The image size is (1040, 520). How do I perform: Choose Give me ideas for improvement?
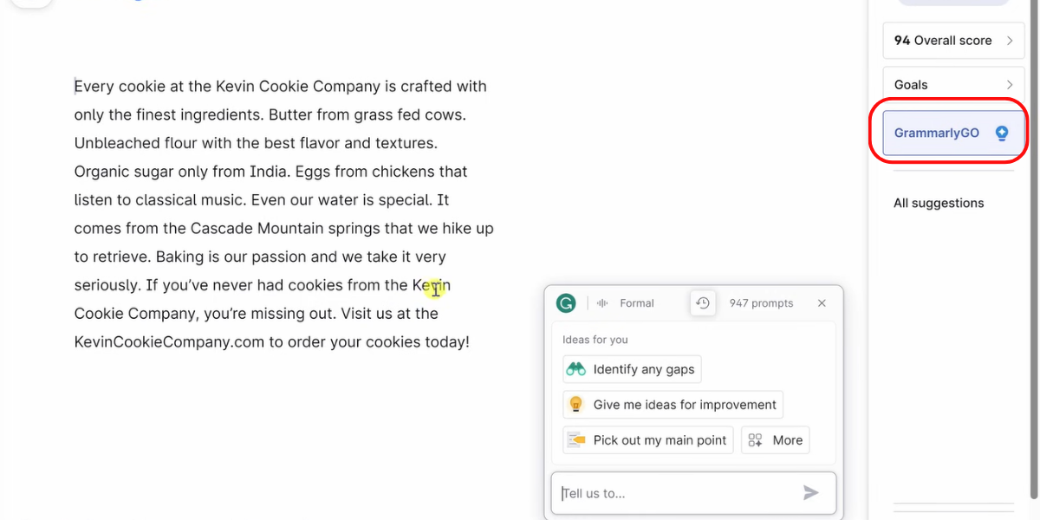tap(684, 405)
